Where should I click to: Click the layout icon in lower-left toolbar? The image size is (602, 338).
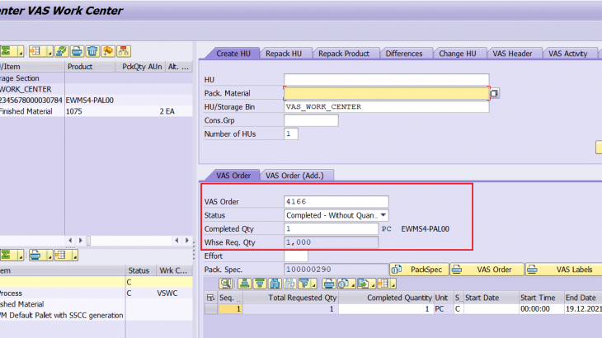(61, 255)
